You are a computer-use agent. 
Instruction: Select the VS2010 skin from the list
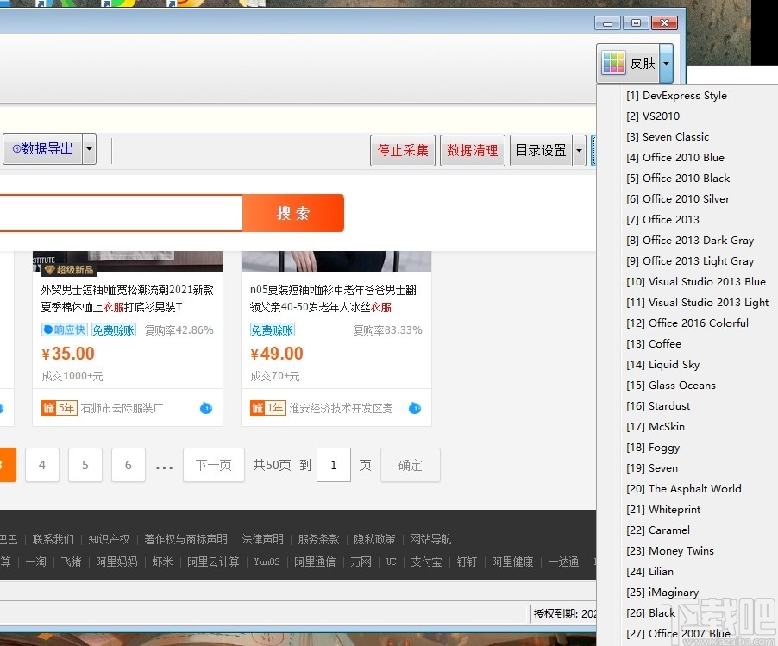click(x=653, y=116)
